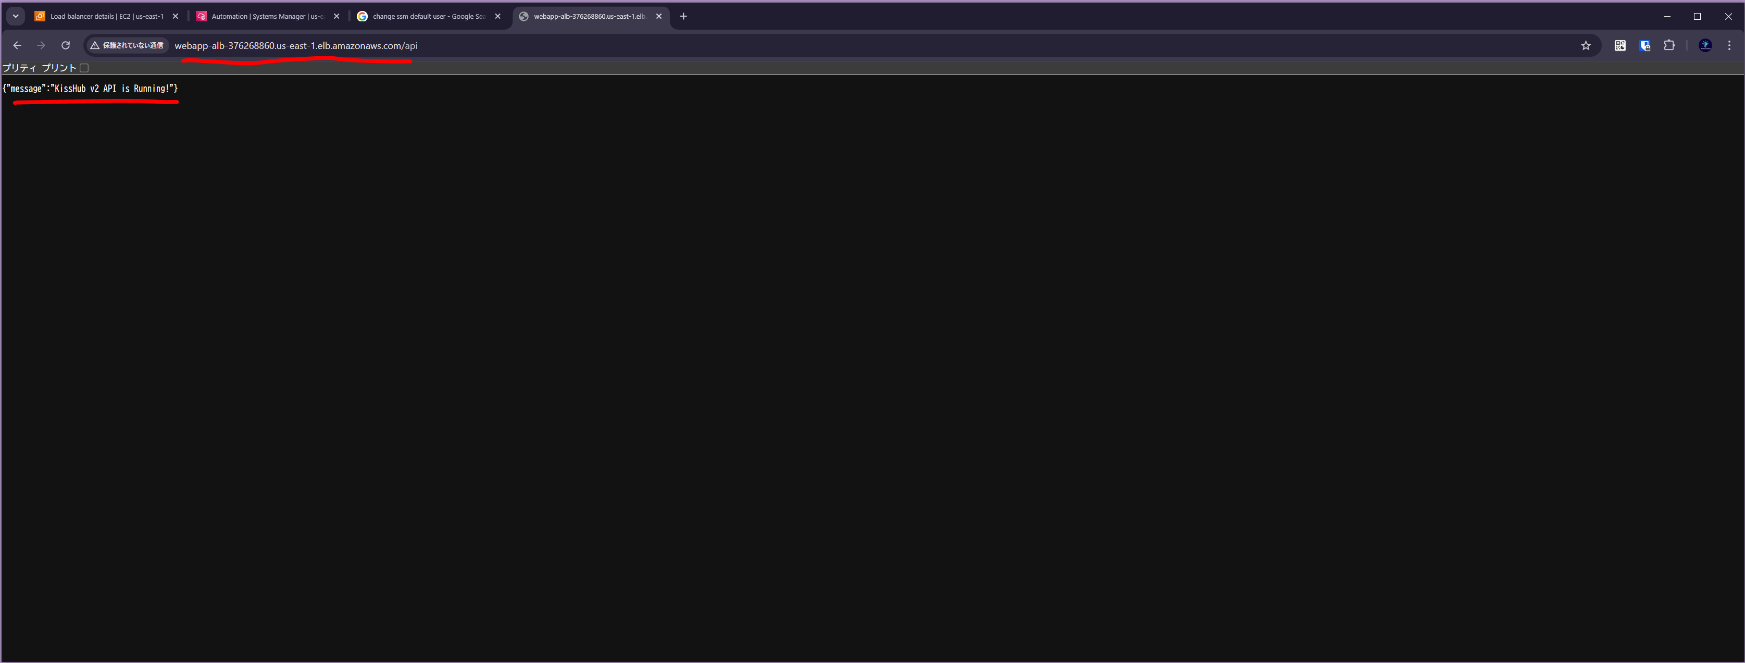Go back to previous page
Viewport: 1745px width, 663px height.
(18, 45)
